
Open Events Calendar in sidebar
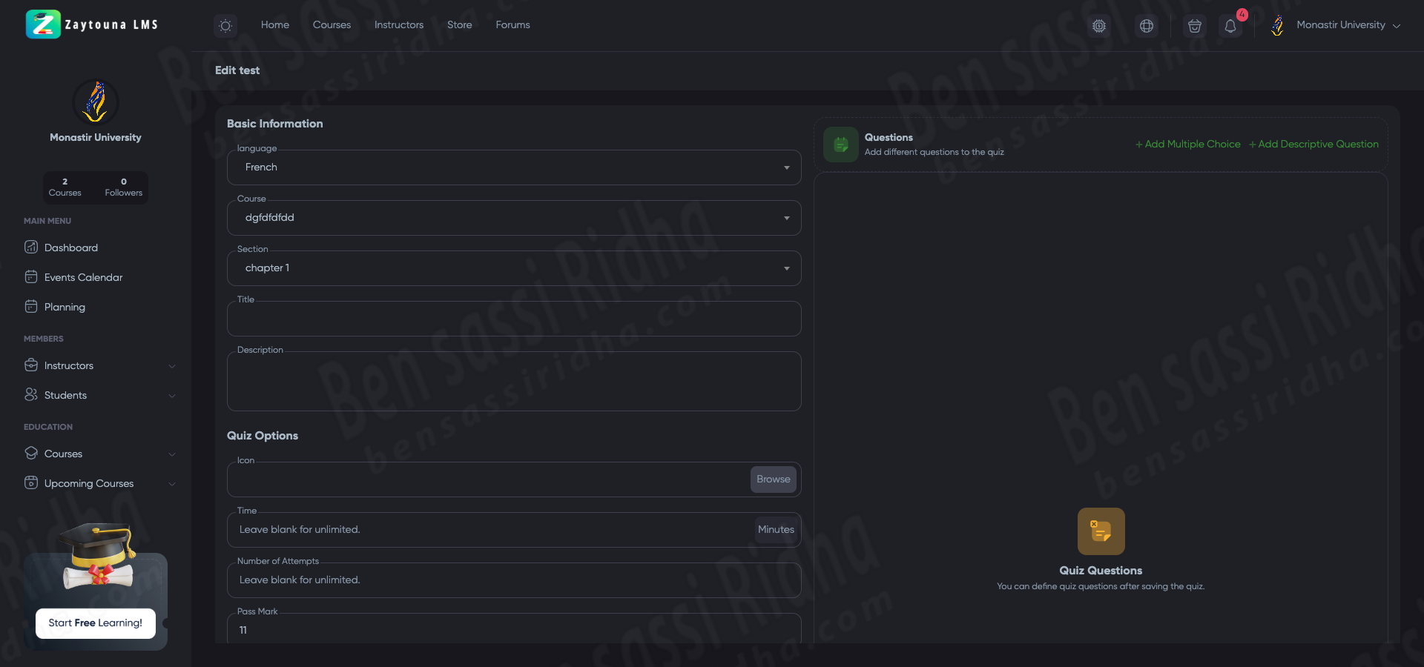83,277
